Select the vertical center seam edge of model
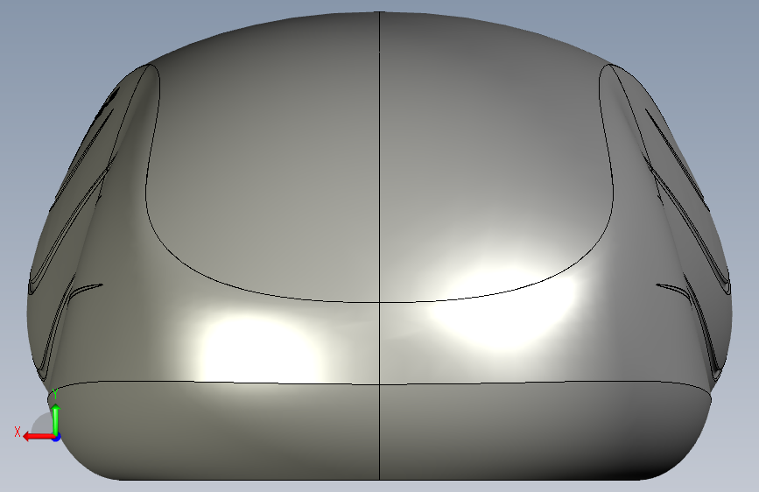 (380, 246)
